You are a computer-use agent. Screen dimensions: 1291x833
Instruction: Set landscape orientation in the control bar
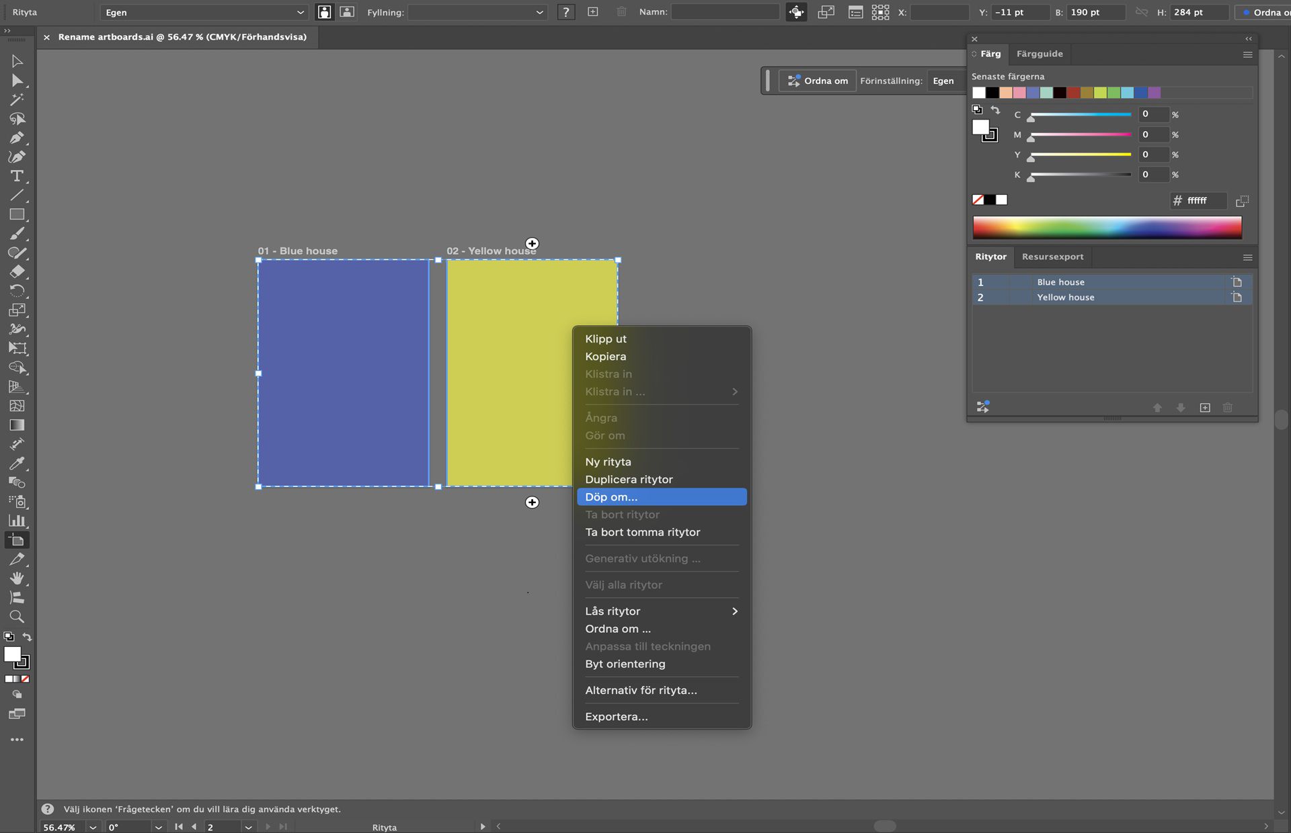tap(347, 12)
